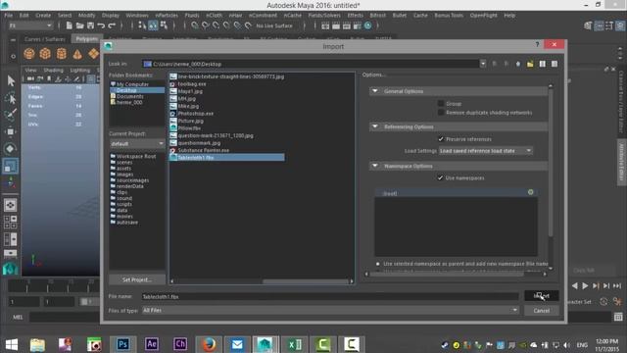Open the sourceimages project folder
The width and height of the screenshot is (627, 353).
pyautogui.click(x=132, y=180)
